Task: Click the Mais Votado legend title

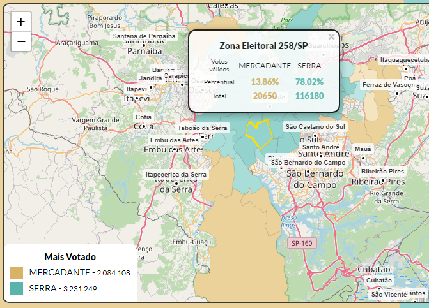Action: 70,257
